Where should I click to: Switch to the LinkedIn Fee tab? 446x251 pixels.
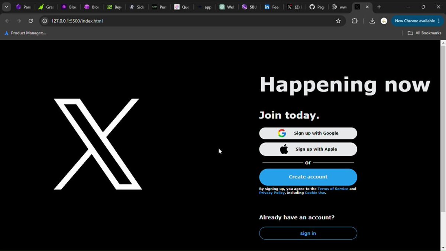(x=272, y=7)
